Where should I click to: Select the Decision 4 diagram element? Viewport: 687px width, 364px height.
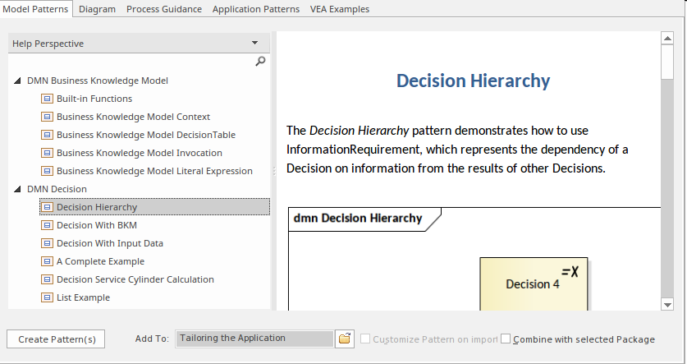point(534,283)
